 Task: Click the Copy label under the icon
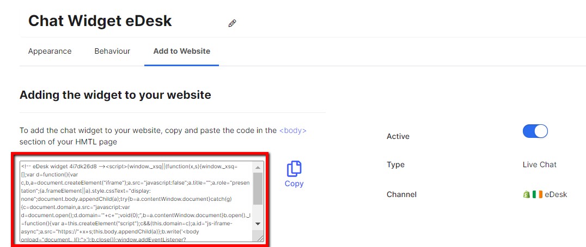click(x=294, y=183)
